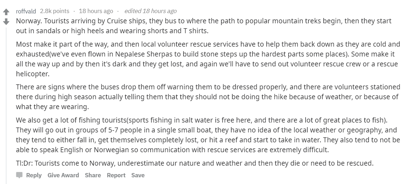Viewport: 413px width, 184px height.
Task: Click the paragraph starting "Most make it part"
Action: point(208,59)
